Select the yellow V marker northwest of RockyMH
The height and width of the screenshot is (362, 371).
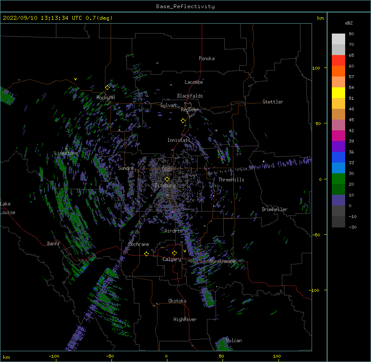pyautogui.click(x=75, y=79)
